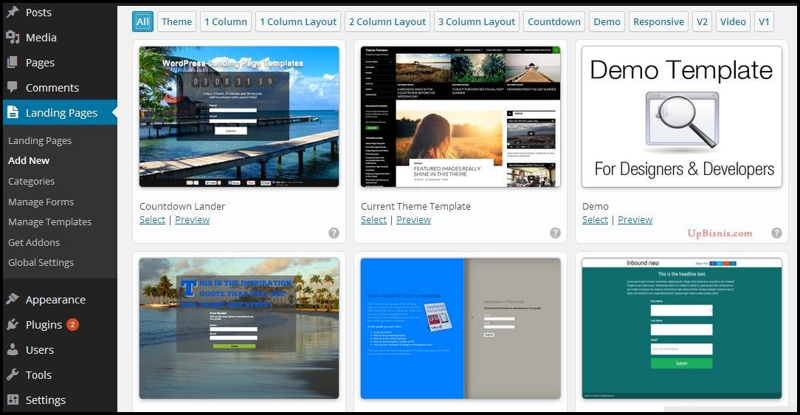Filter templates by 1 Column
This screenshot has width=800, height=415.
[226, 21]
